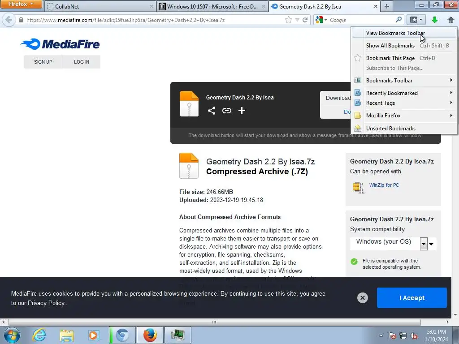Image resolution: width=459 pixels, height=344 pixels.
Task: Go to the Home page icon
Action: [451, 20]
